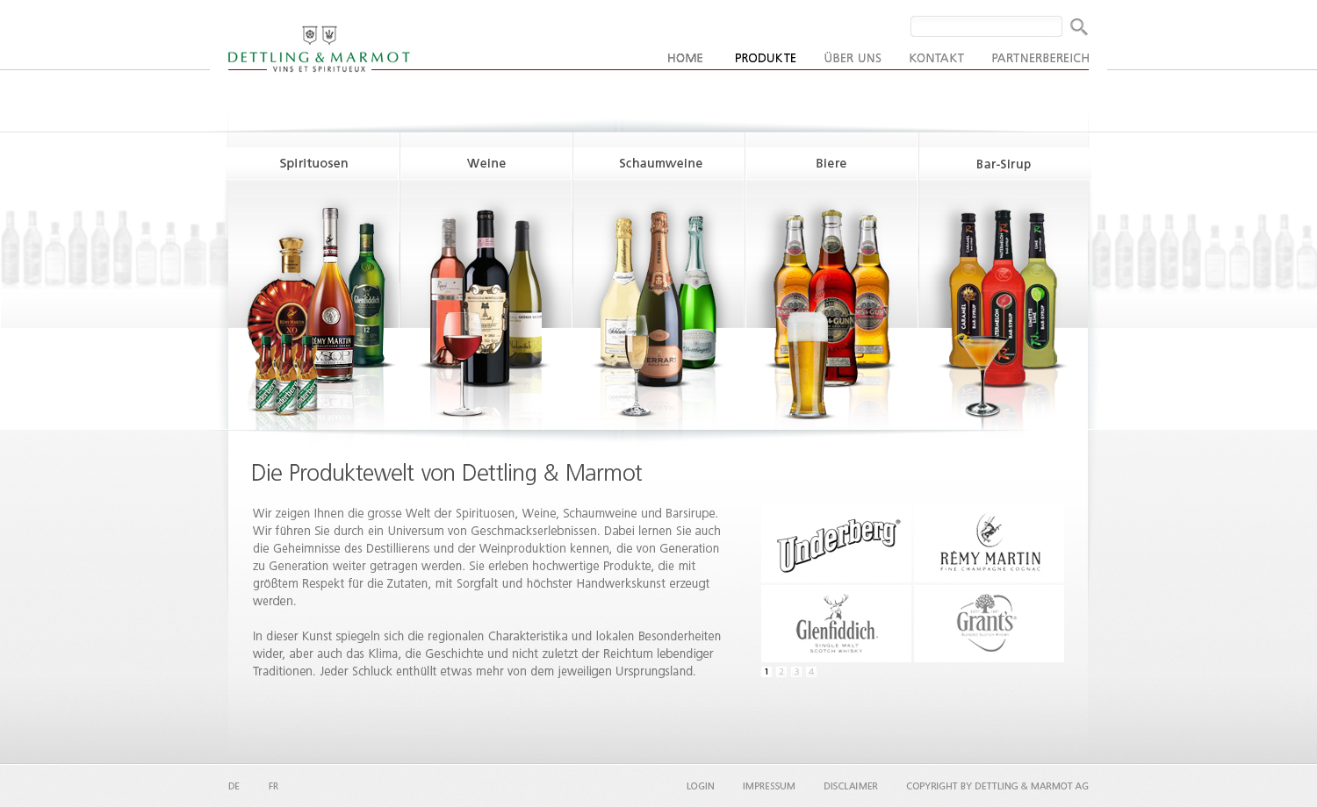The image size is (1317, 807).
Task: Choose the Schaumweine category
Action: tap(659, 164)
